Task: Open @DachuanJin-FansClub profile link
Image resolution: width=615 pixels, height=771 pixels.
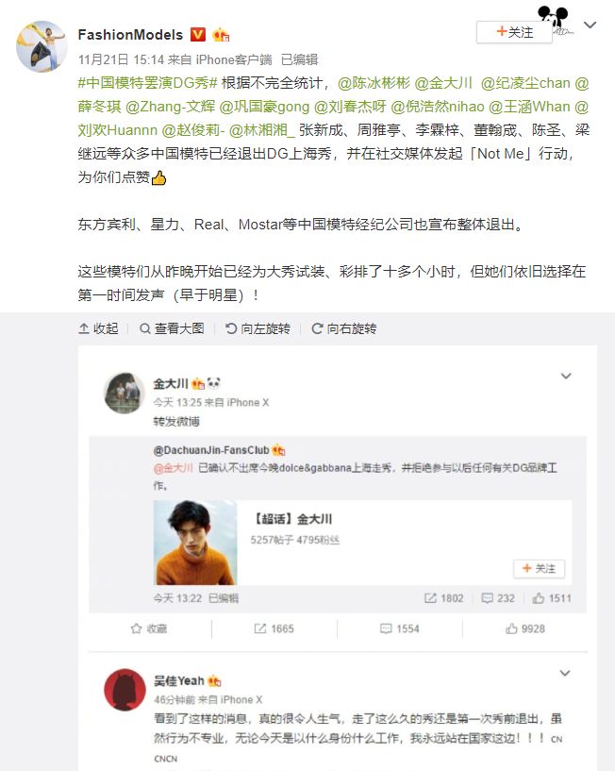Action: (x=211, y=450)
